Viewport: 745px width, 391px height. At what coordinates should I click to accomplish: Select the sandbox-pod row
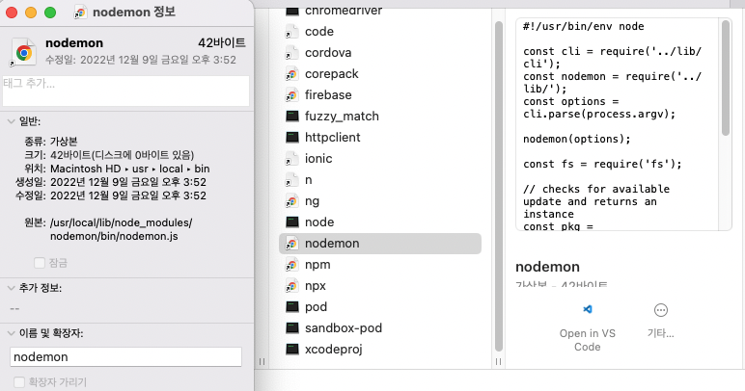coord(380,328)
